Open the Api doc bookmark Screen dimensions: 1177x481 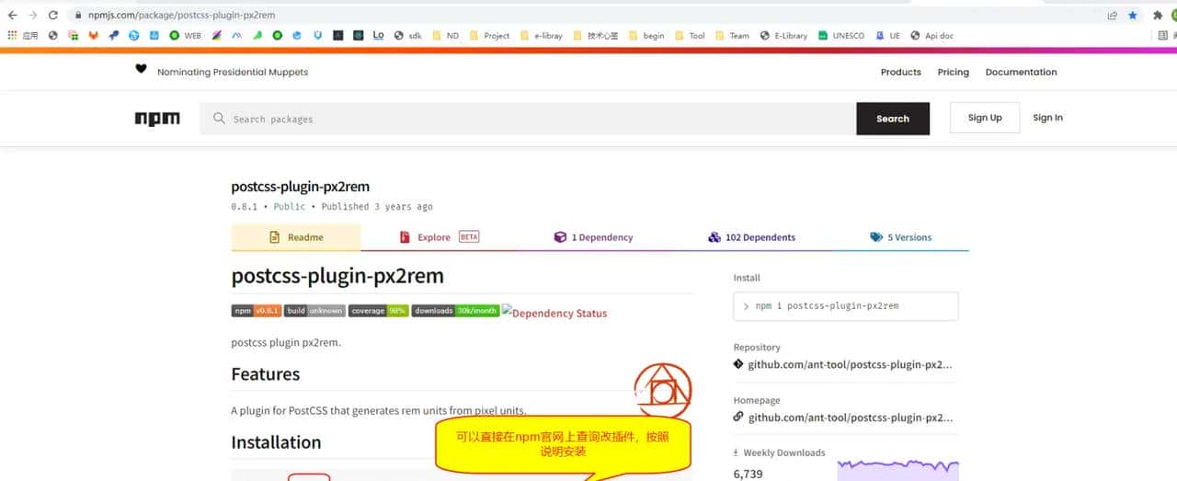tap(931, 36)
